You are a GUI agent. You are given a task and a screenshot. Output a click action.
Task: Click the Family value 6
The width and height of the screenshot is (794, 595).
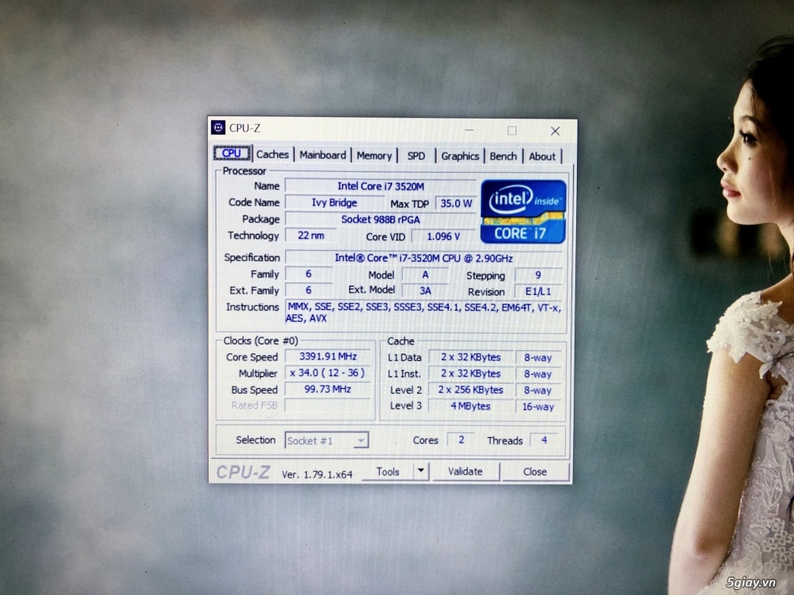[x=309, y=273]
